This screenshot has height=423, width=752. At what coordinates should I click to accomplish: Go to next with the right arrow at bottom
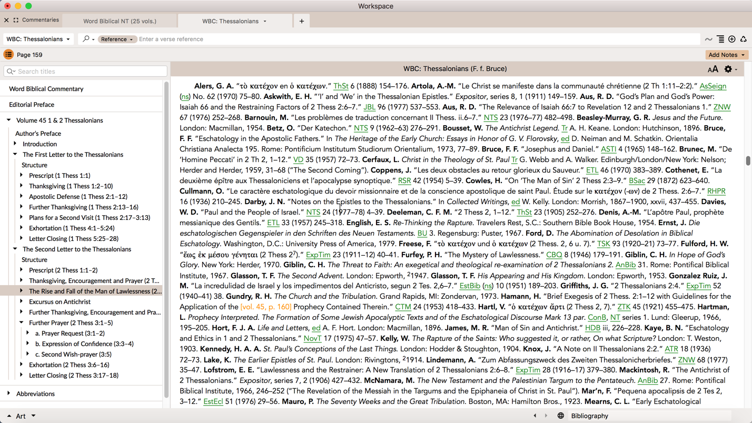coord(546,416)
